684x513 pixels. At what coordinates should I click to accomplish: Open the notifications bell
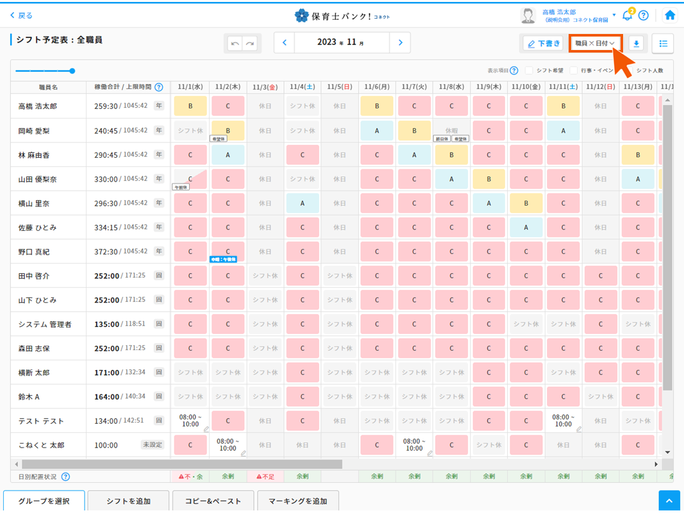tap(628, 15)
